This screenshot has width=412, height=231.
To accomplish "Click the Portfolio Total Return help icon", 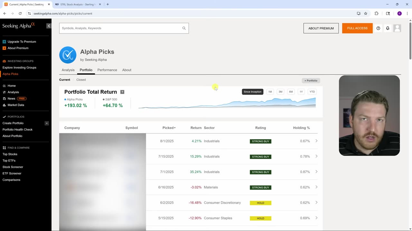I will tap(122, 92).
